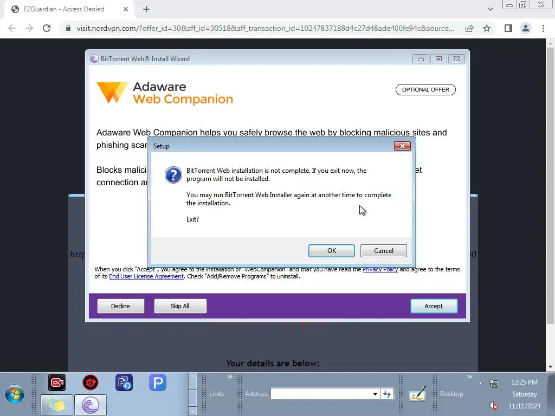Maximize the BitTorrent Web Install Wizard
The height and width of the screenshot is (416, 555).
(438, 58)
